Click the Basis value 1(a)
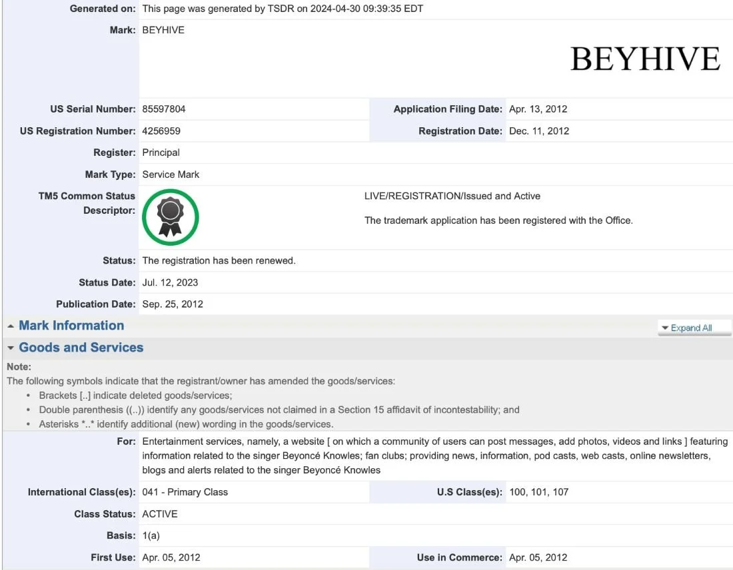The height and width of the screenshot is (570, 733). pyautogui.click(x=151, y=536)
